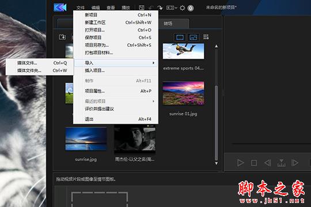Open the 编辑 menu

point(96,7)
